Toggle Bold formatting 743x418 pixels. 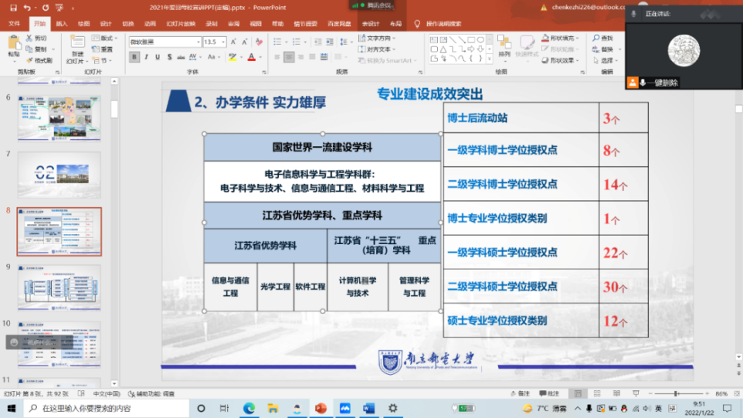click(x=135, y=57)
